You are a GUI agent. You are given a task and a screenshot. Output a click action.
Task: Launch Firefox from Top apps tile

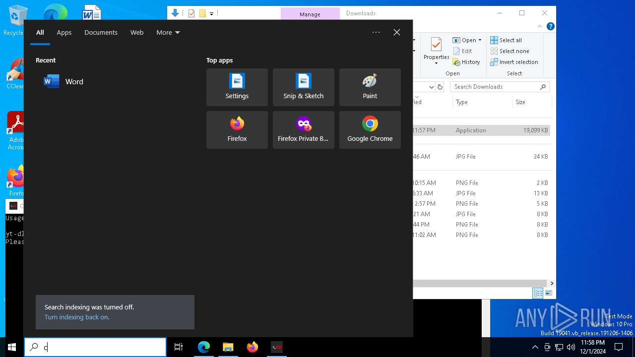237,130
